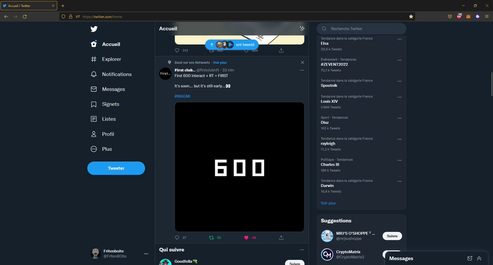Click the 'ont tweeté' new tweets pill

[232, 45]
